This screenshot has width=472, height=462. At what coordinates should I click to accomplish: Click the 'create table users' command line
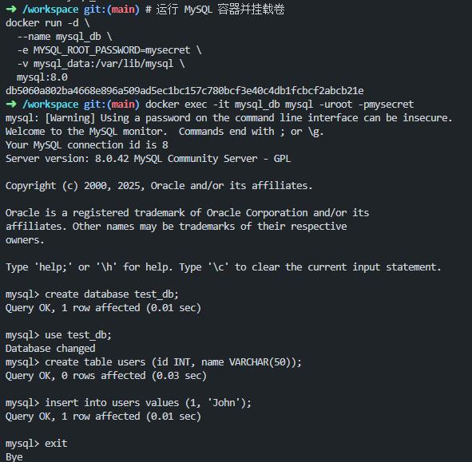click(x=173, y=361)
